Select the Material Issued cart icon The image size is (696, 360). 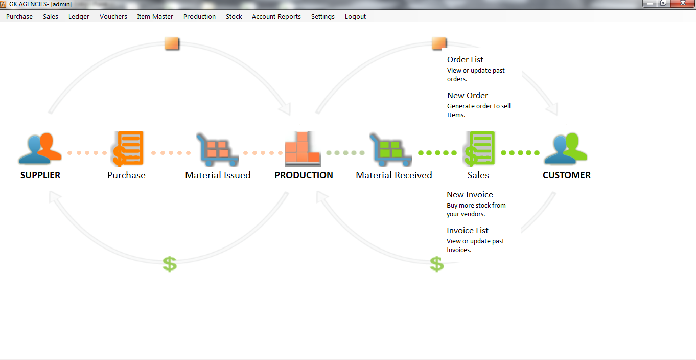(x=218, y=149)
